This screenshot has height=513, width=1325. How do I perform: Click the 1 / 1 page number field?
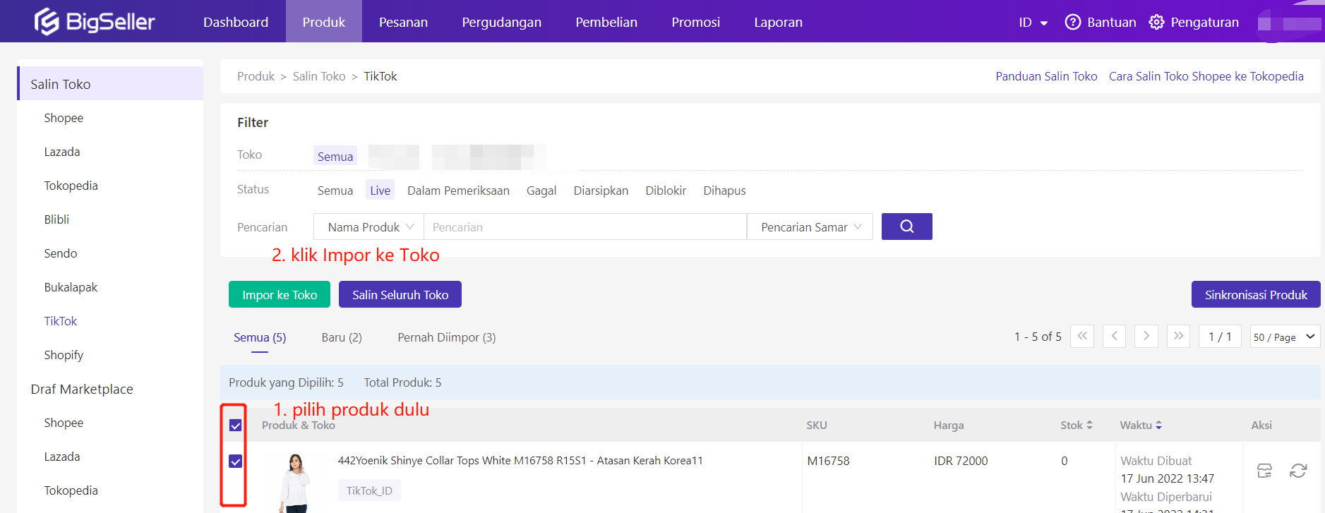pos(1220,337)
